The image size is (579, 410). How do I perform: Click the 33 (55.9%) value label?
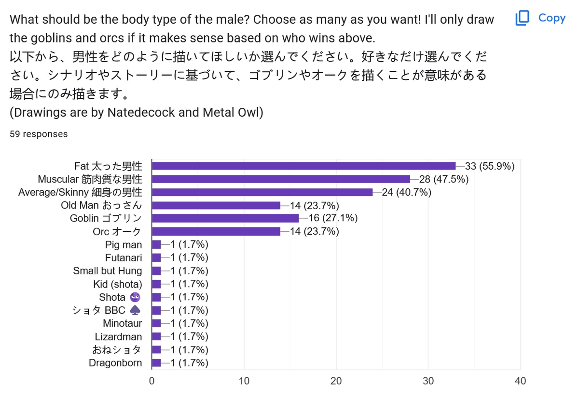[x=490, y=166]
